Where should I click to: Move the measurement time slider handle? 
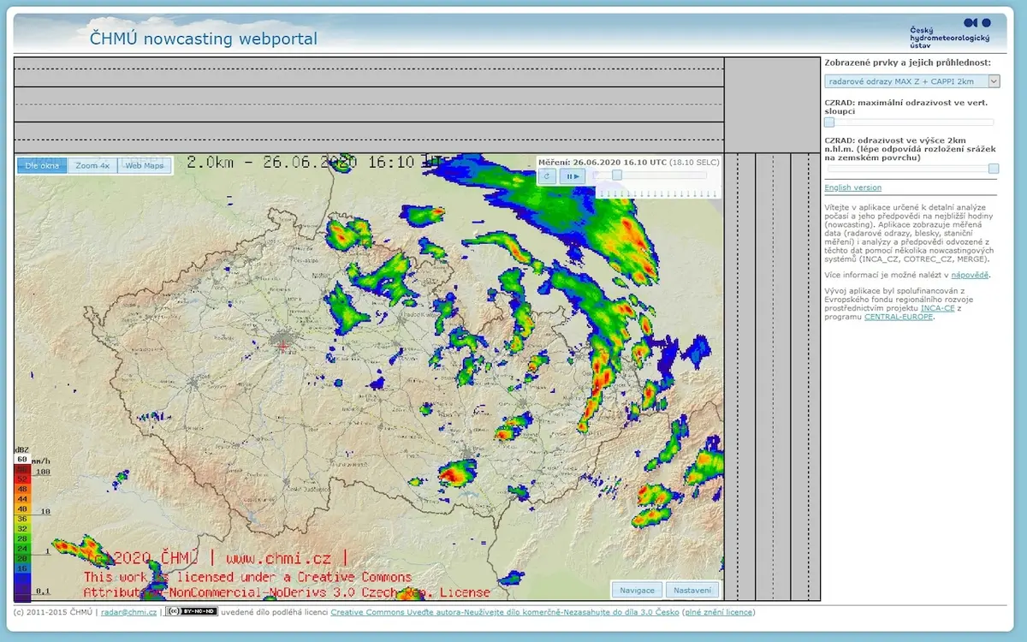616,175
